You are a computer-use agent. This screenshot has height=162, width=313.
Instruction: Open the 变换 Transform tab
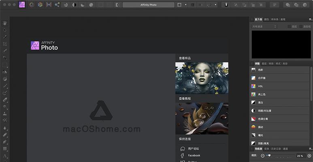(x=266, y=149)
